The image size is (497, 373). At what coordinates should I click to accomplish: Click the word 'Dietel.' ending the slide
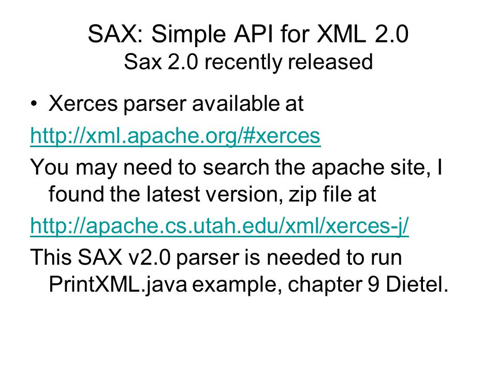[417, 284]
